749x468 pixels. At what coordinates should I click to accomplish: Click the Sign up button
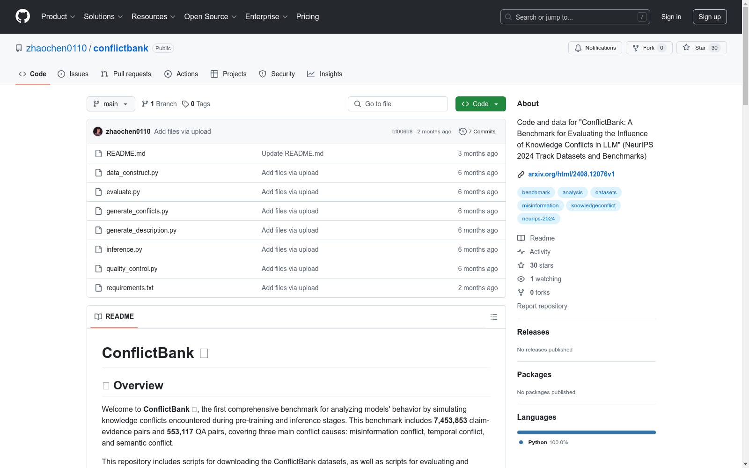coord(709,17)
